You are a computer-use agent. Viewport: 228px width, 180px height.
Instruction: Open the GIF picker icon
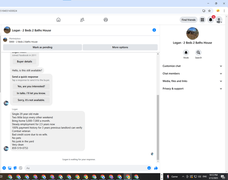point(21,168)
